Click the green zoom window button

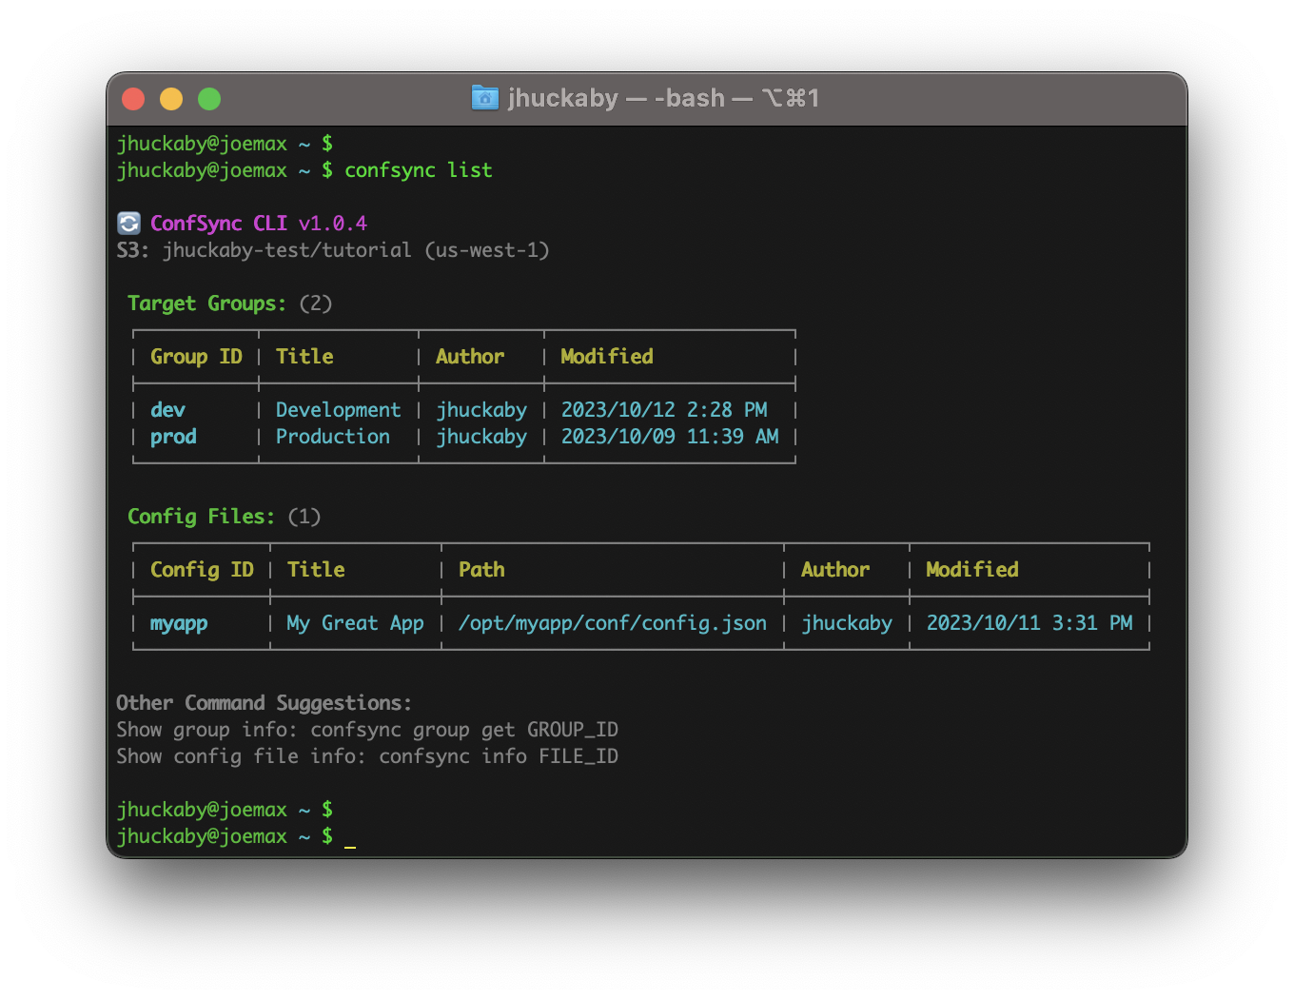point(209,99)
